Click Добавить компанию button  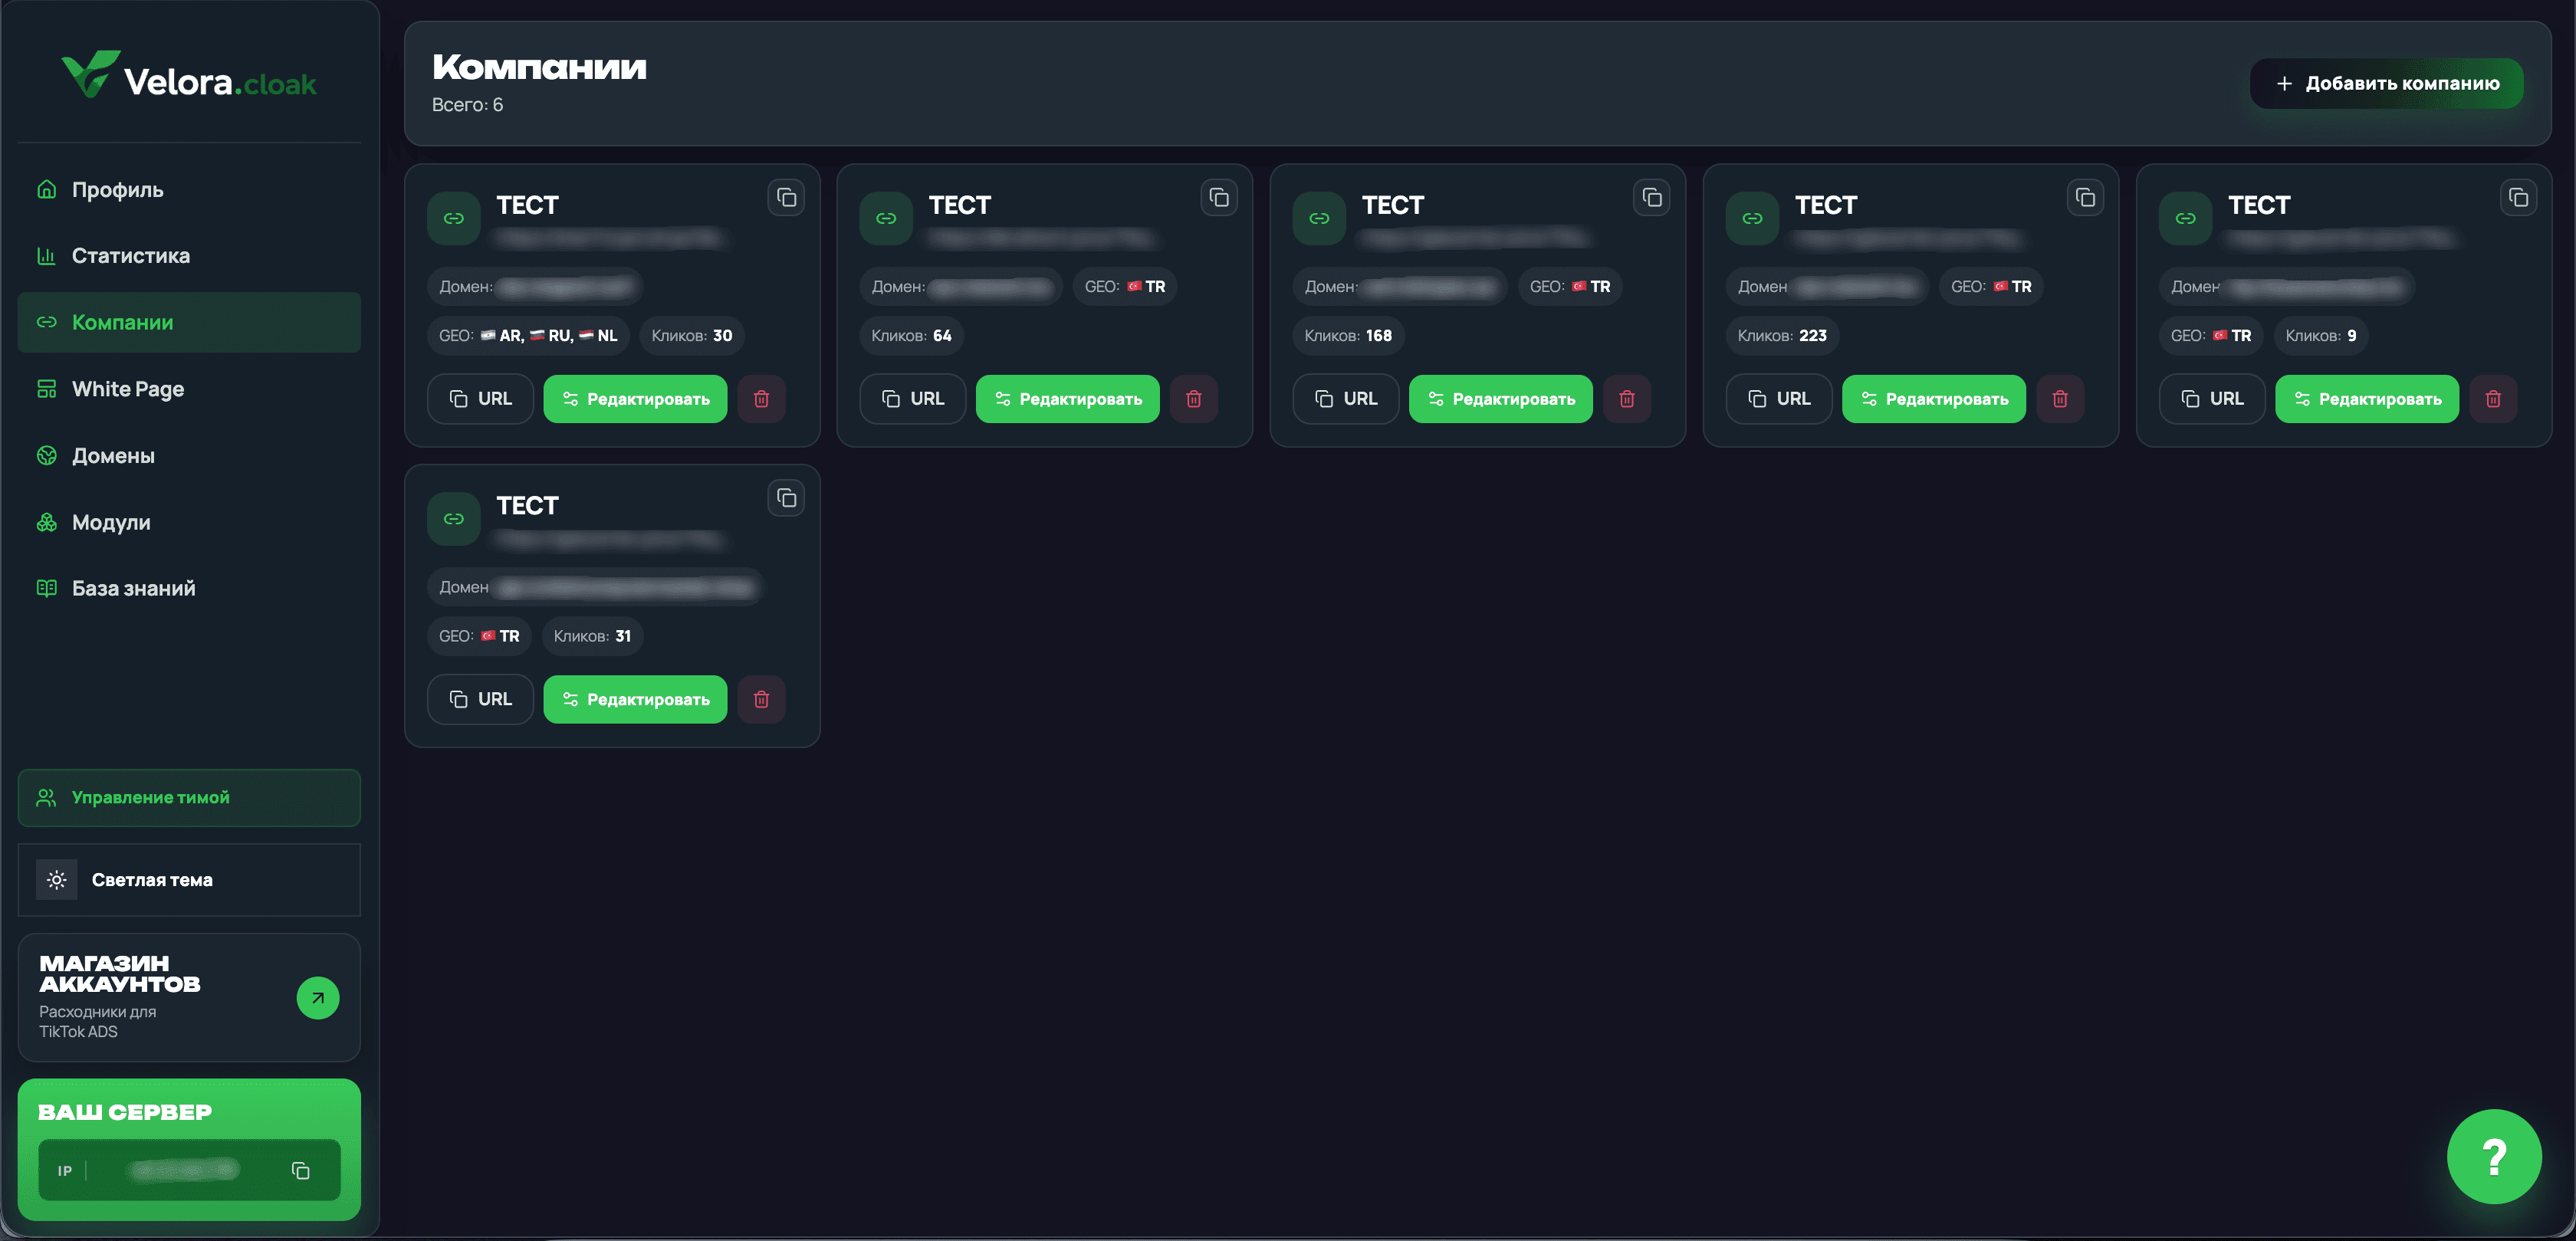click(2386, 83)
